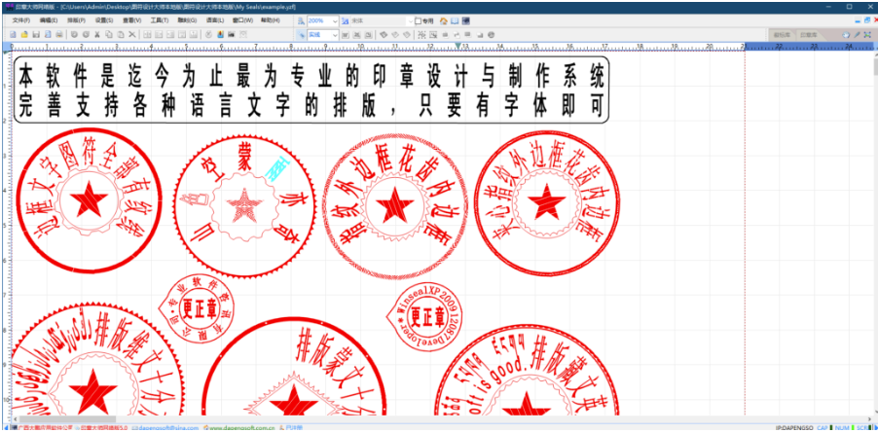Redo the last undone action
This screenshot has height=433, width=878.
coord(86,35)
